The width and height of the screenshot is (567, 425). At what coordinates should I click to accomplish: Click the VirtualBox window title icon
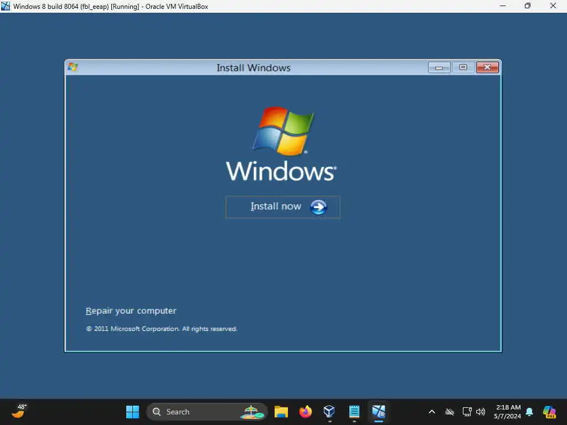click(x=6, y=6)
